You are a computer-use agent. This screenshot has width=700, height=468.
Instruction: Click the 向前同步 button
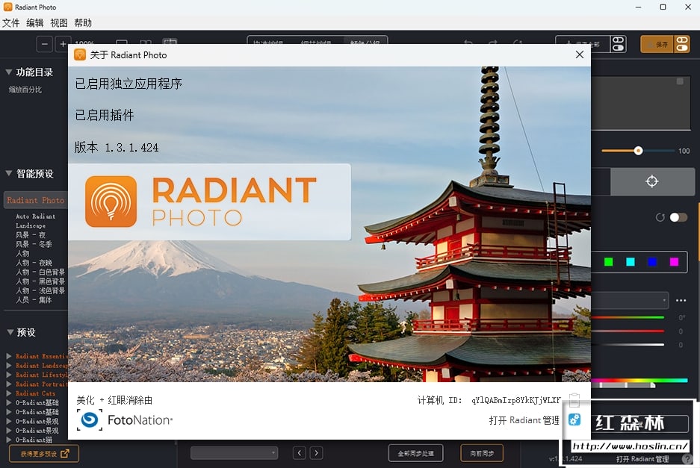482,453
